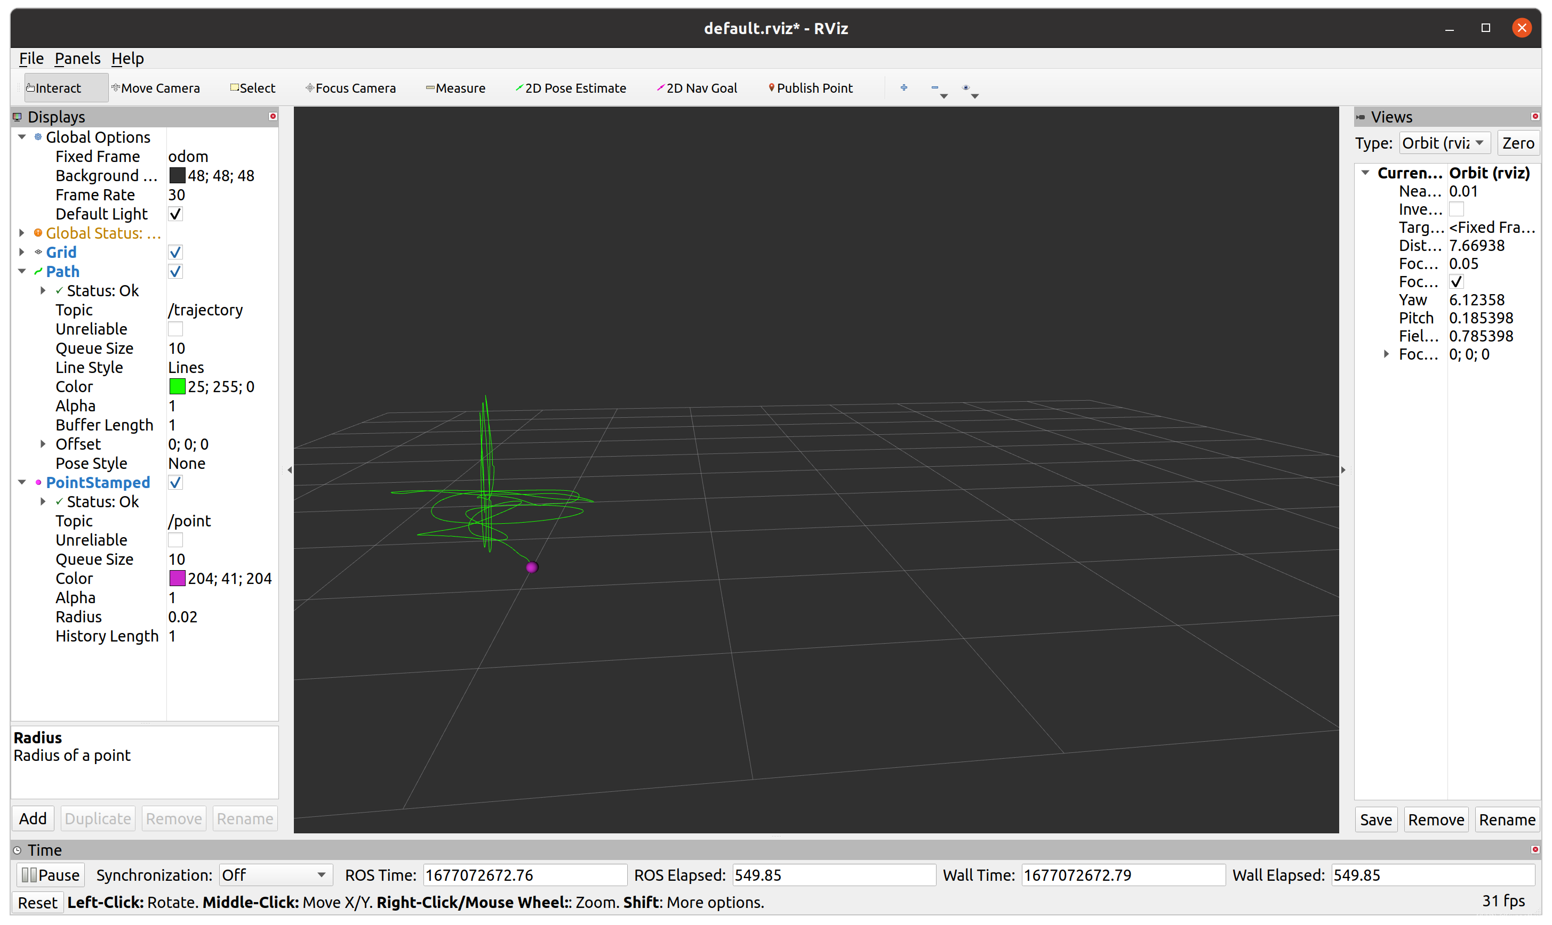
Task: Click the Displays panel monitor icon
Action: point(18,117)
